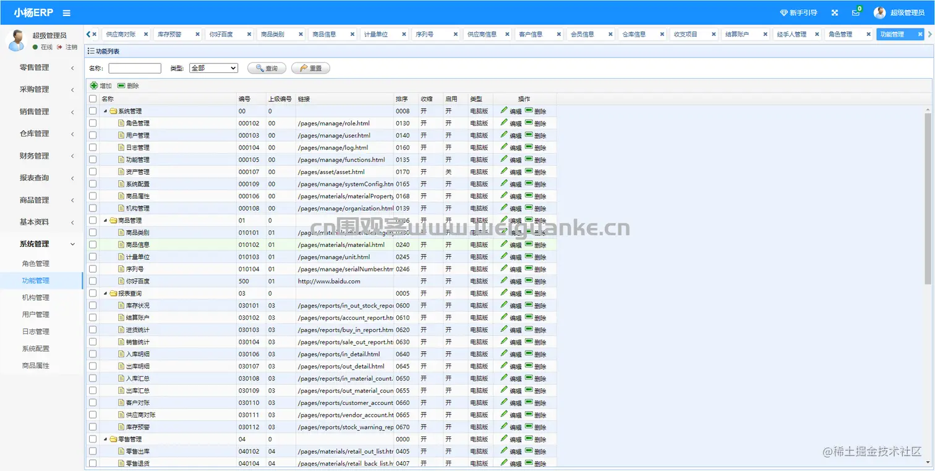Switch to the 商品信息 tab

[325, 35]
